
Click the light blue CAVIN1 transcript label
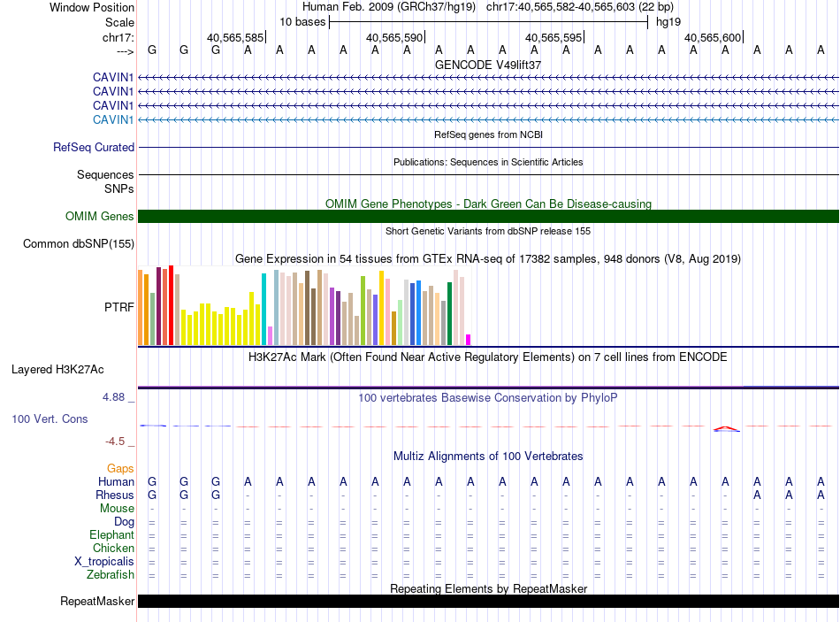tap(113, 119)
